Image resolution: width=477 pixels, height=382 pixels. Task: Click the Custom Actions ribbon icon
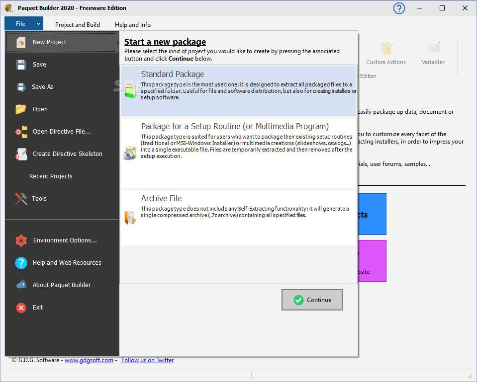coord(386,49)
